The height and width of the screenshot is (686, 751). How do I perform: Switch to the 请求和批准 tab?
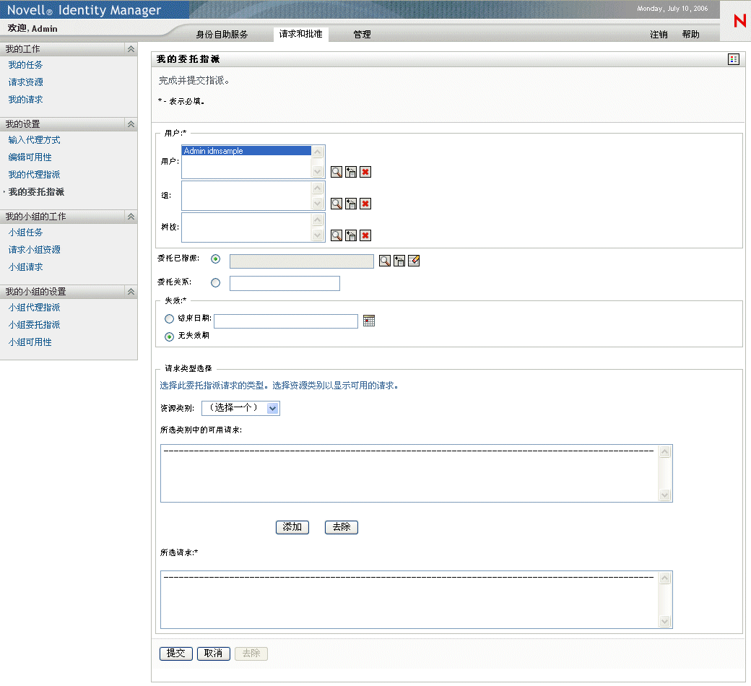[x=301, y=34]
